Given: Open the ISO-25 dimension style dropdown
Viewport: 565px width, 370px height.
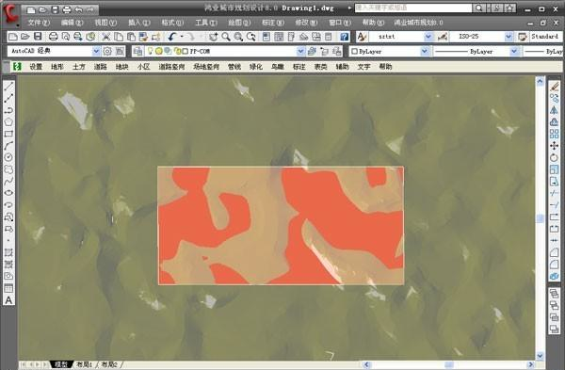Looking at the screenshot, I should tap(508, 37).
